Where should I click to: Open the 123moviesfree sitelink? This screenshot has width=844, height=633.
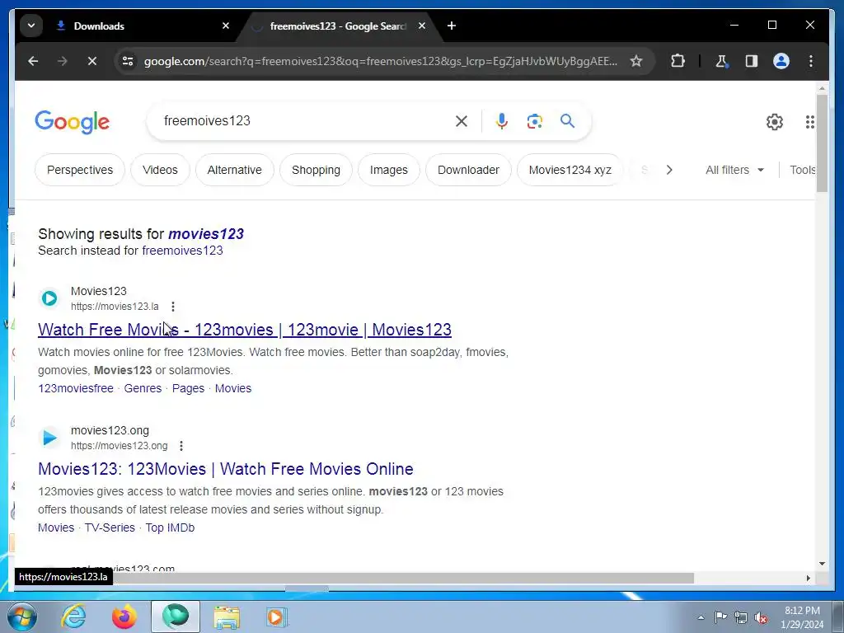76,389
